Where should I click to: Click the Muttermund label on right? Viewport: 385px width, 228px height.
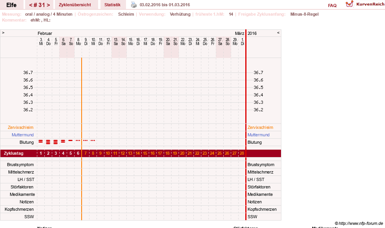259,135
